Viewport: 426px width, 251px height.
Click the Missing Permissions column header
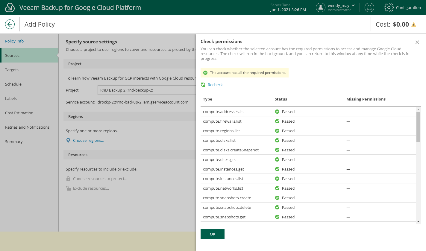[366, 99]
